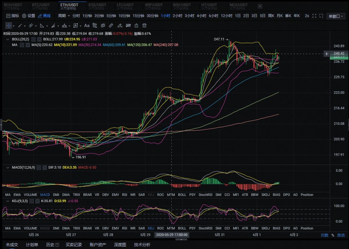Click the lock drawings icon
Image resolution: width=349 pixels, height=249 pixels.
click(x=136, y=26)
